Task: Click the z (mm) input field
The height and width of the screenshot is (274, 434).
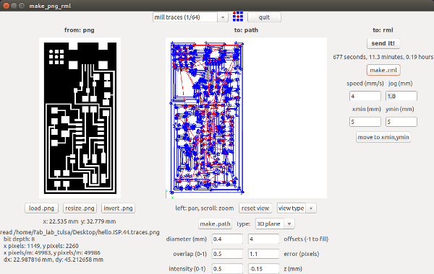Action: tap(263, 268)
